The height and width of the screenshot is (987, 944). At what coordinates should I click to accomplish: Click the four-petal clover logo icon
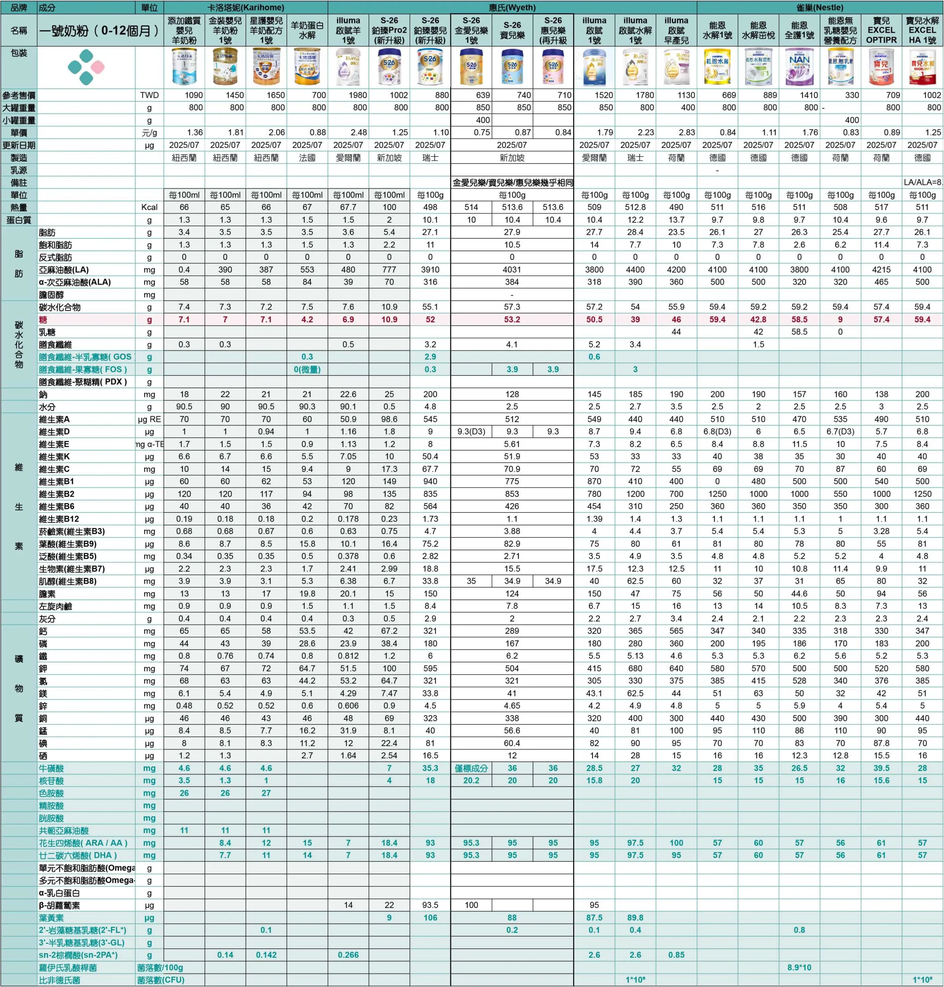[86, 67]
